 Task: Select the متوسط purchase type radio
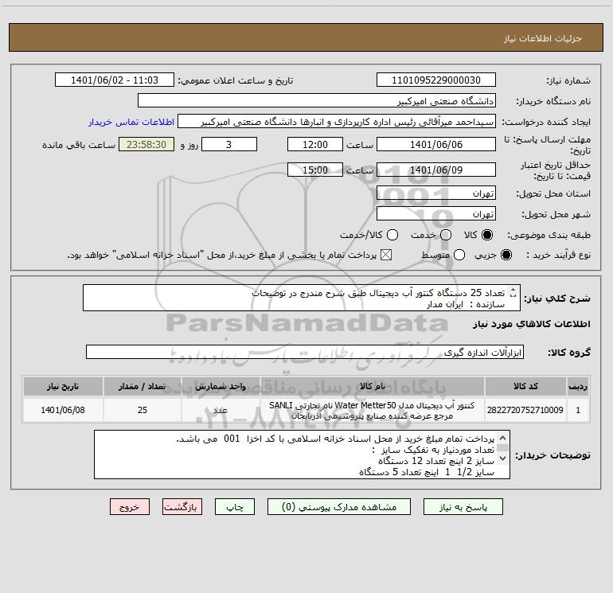pos(459,255)
